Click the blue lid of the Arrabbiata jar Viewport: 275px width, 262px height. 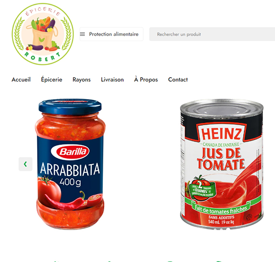(x=70, y=107)
